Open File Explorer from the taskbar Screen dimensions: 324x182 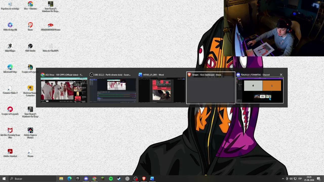pyautogui.click(x=61, y=179)
